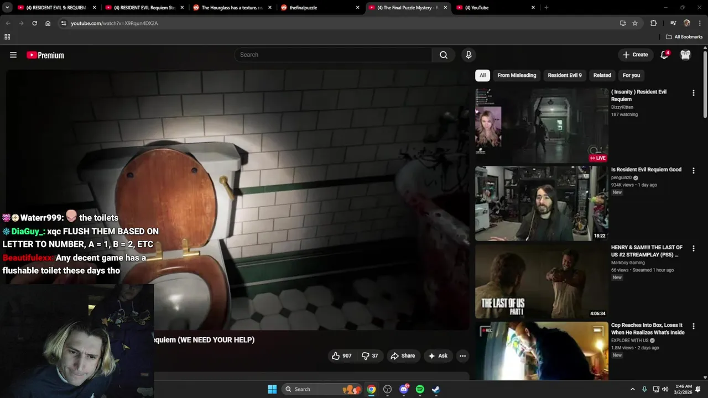The width and height of the screenshot is (708, 398).
Task: Open the account avatar menu on YouTube
Action: tap(685, 55)
